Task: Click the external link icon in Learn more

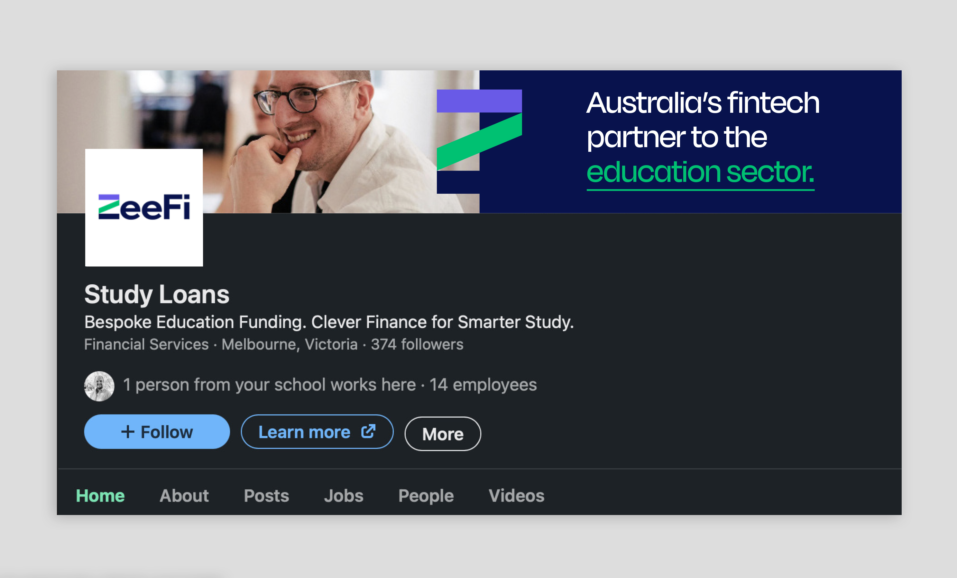Action: (x=368, y=431)
